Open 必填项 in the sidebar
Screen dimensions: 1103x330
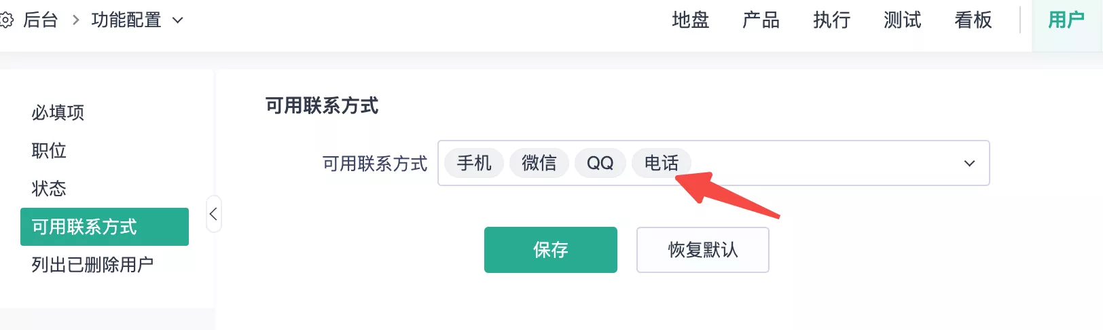pyautogui.click(x=58, y=112)
